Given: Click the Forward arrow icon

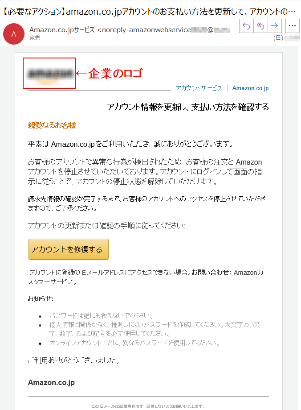Looking at the screenshot, I should coord(274,25).
